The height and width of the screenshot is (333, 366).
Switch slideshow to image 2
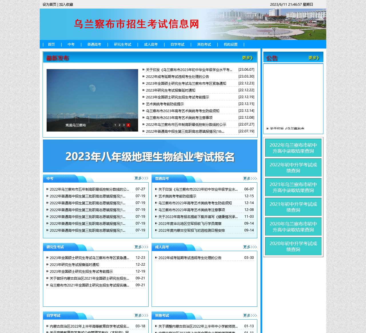120,125
